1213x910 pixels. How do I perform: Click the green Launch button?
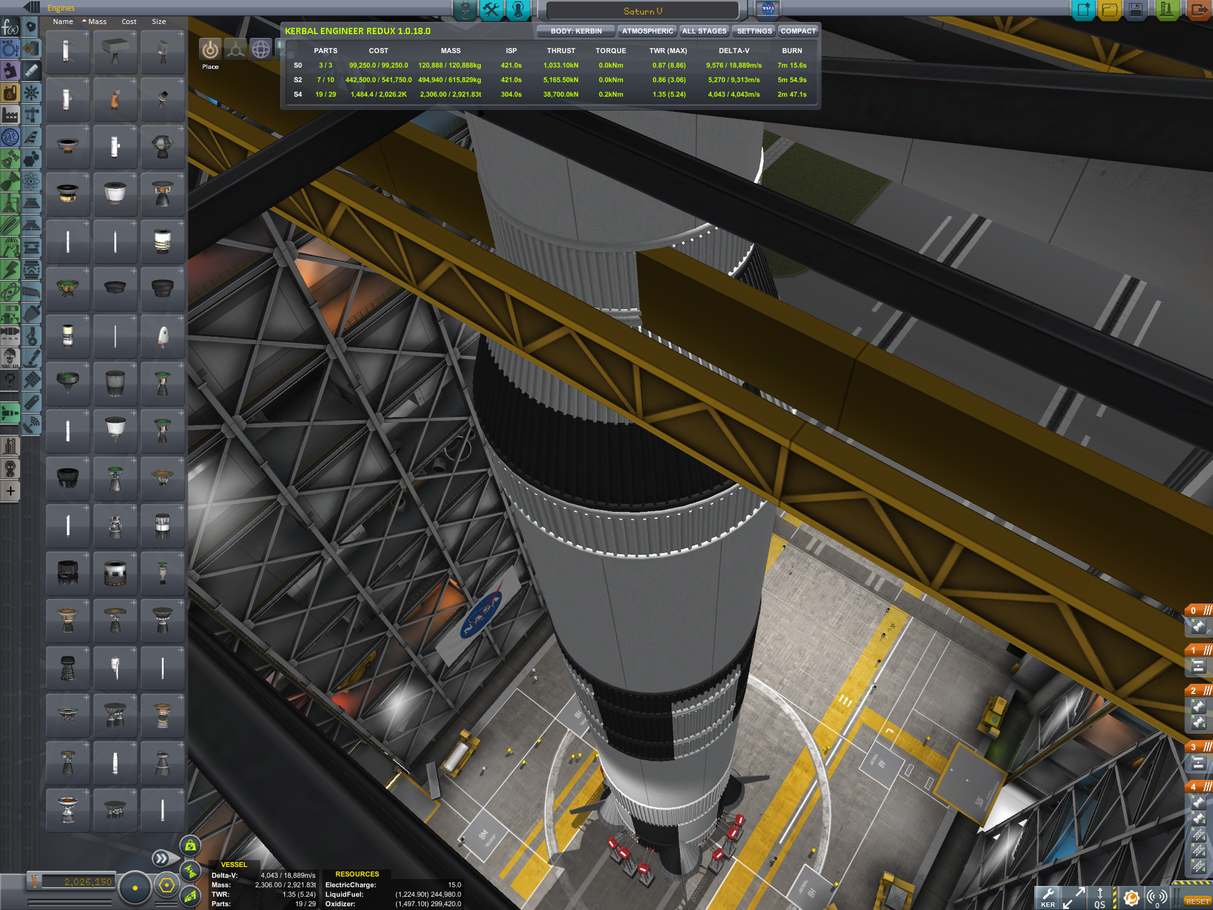pyautogui.click(x=1166, y=10)
